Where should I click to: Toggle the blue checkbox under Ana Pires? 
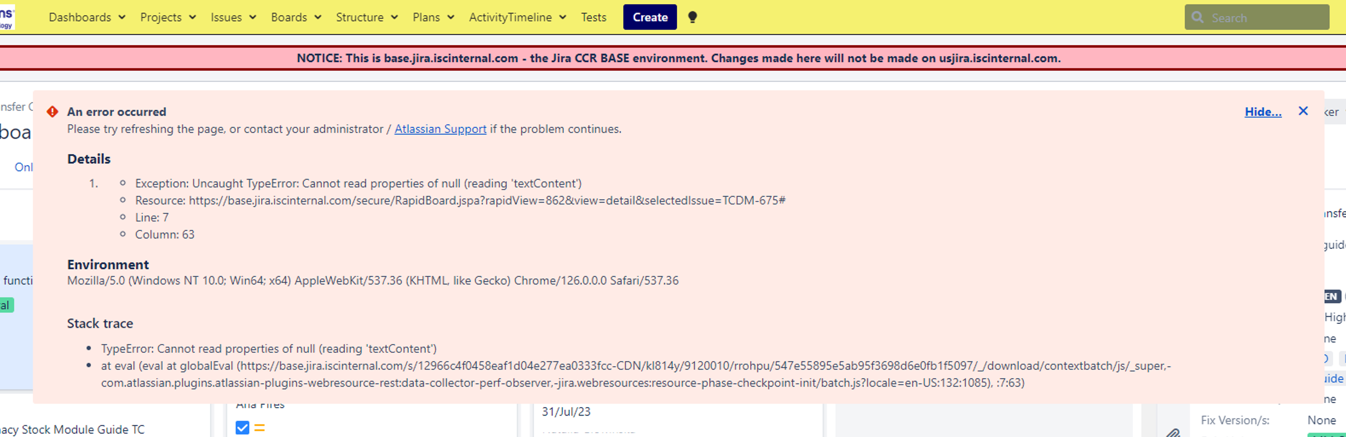click(x=242, y=428)
